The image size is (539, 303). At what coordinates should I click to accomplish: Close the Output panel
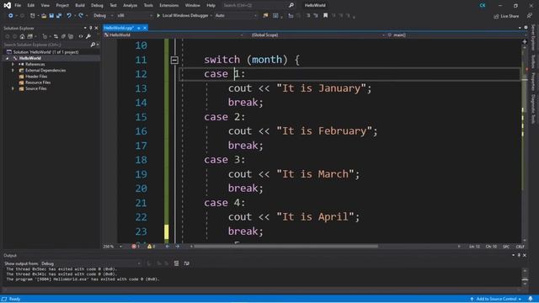pos(525,256)
